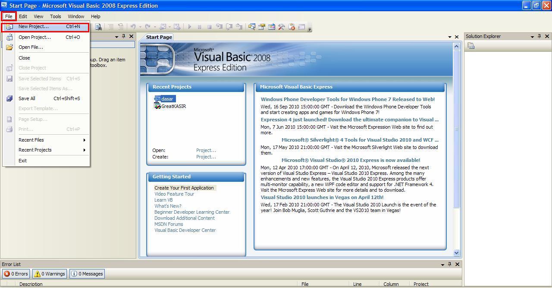The width and height of the screenshot is (552, 288).
Task: Click the pin icon on Toolbox panel
Action: point(123,36)
